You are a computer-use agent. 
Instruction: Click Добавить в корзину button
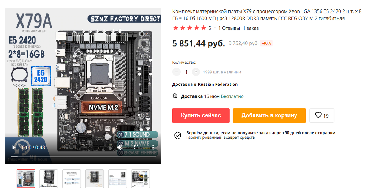click(x=269, y=115)
